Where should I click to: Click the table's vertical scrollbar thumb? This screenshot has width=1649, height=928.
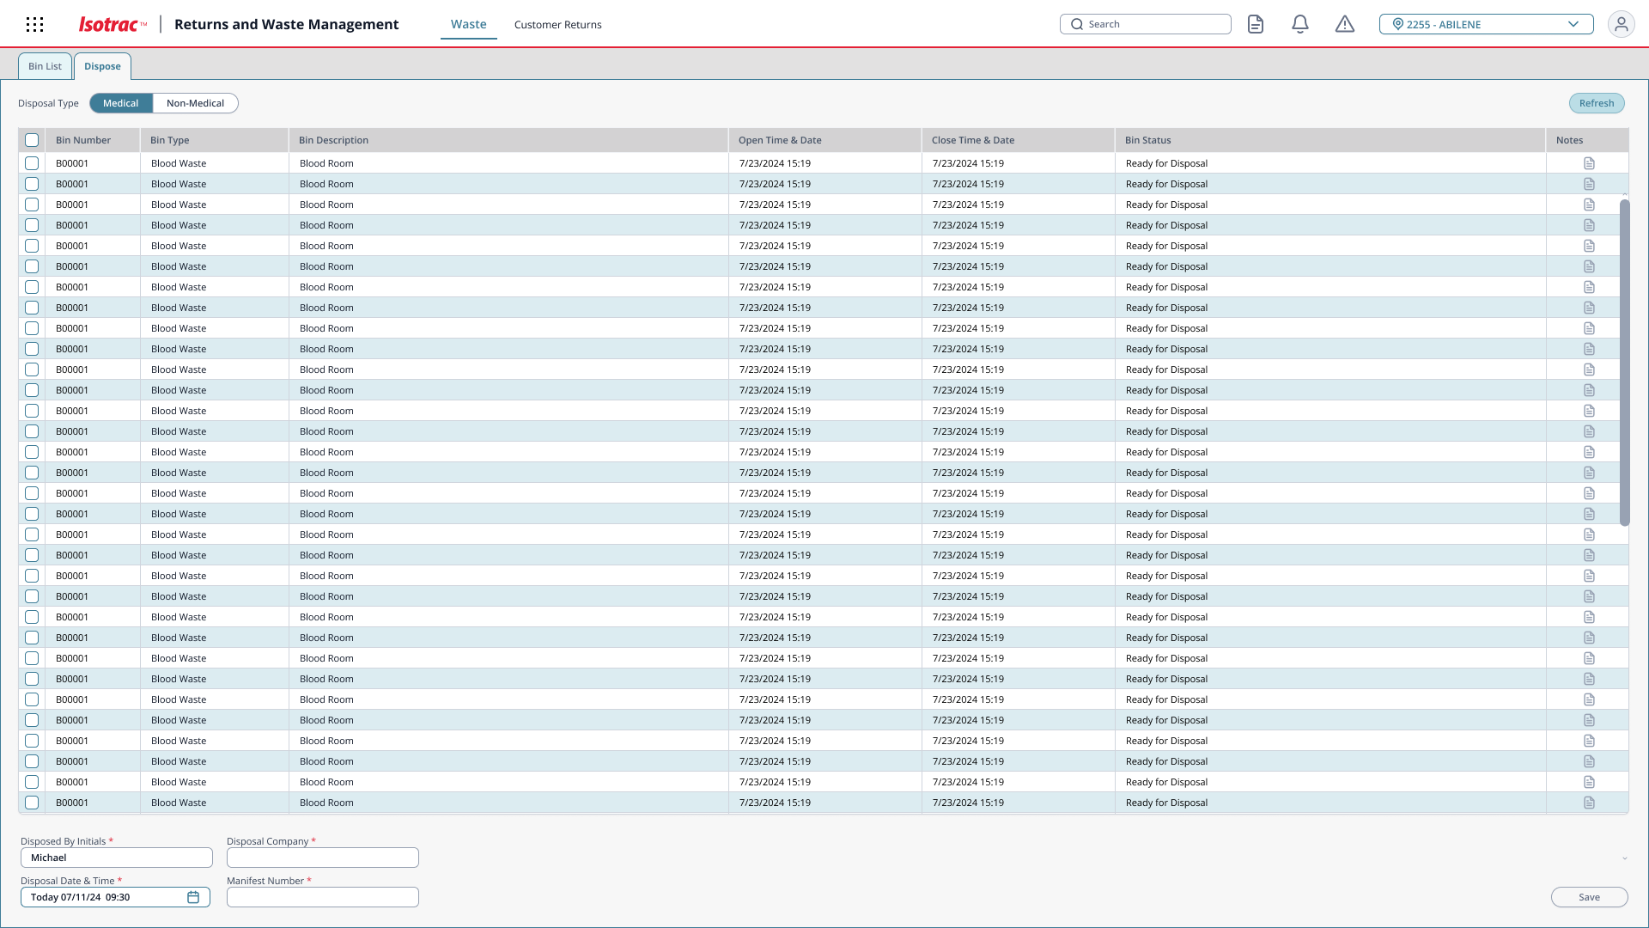point(1624,361)
